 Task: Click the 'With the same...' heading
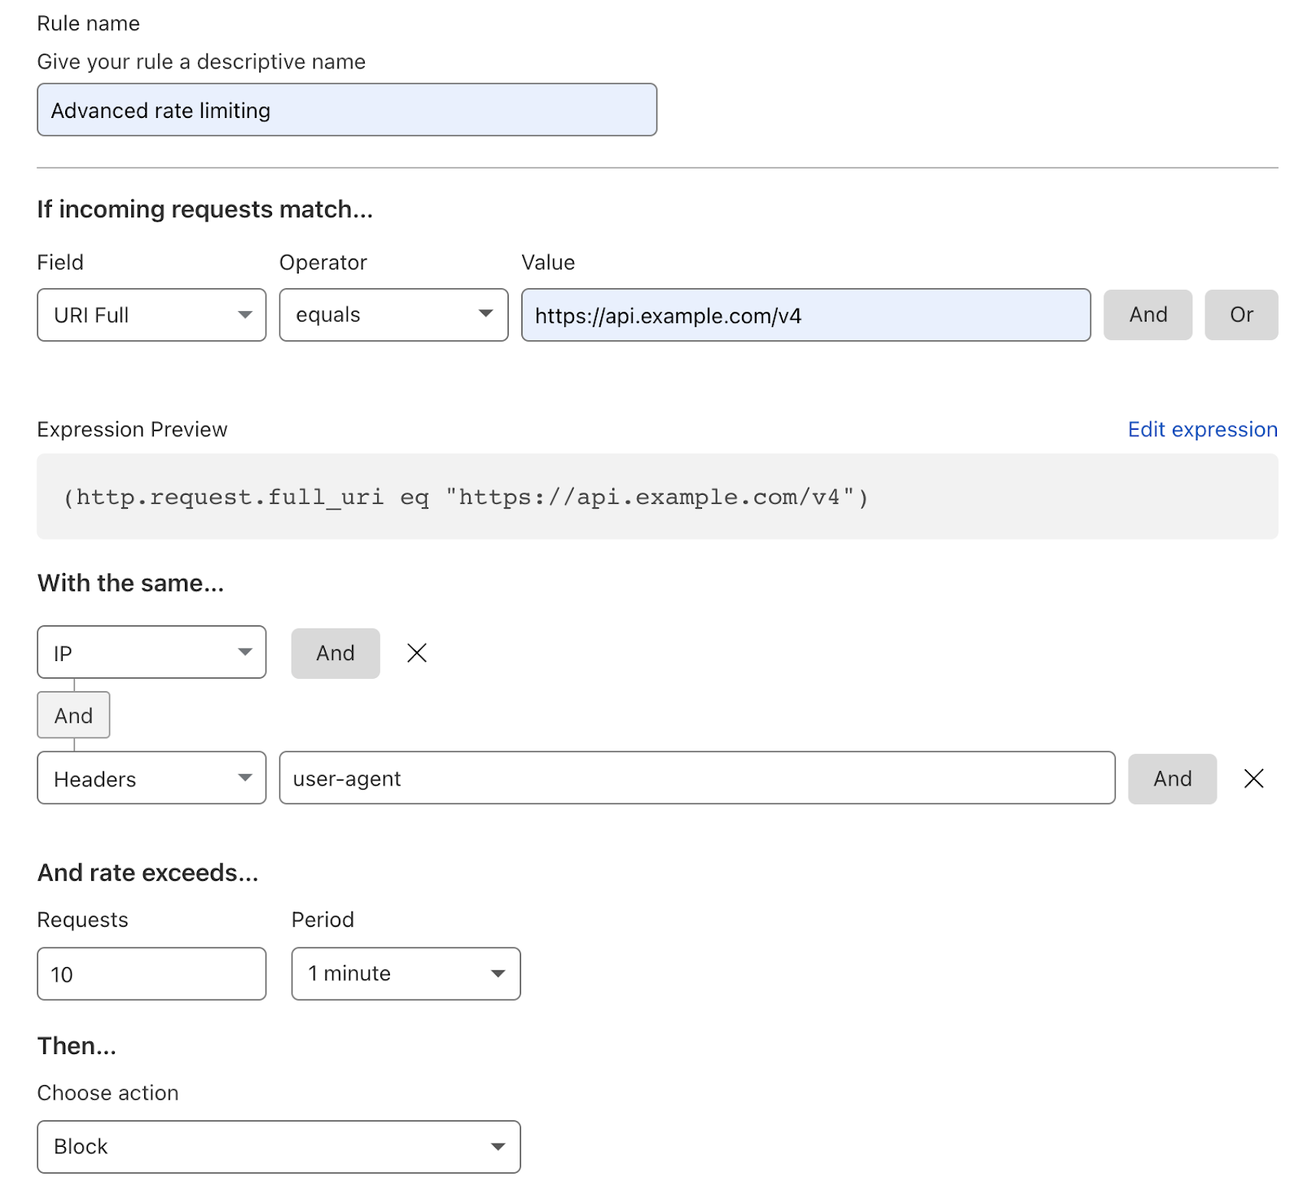click(130, 584)
